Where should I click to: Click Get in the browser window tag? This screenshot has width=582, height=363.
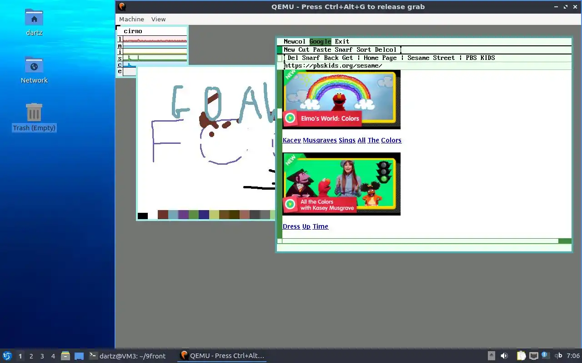pos(347,58)
